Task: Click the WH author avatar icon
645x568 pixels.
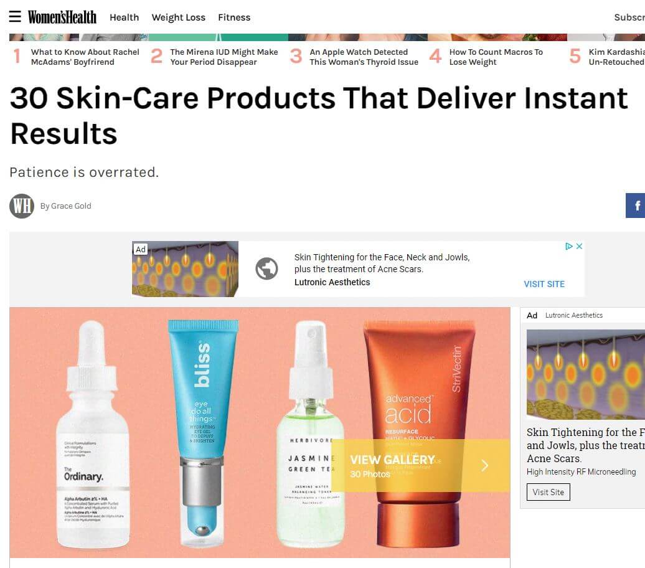Action: [22, 206]
